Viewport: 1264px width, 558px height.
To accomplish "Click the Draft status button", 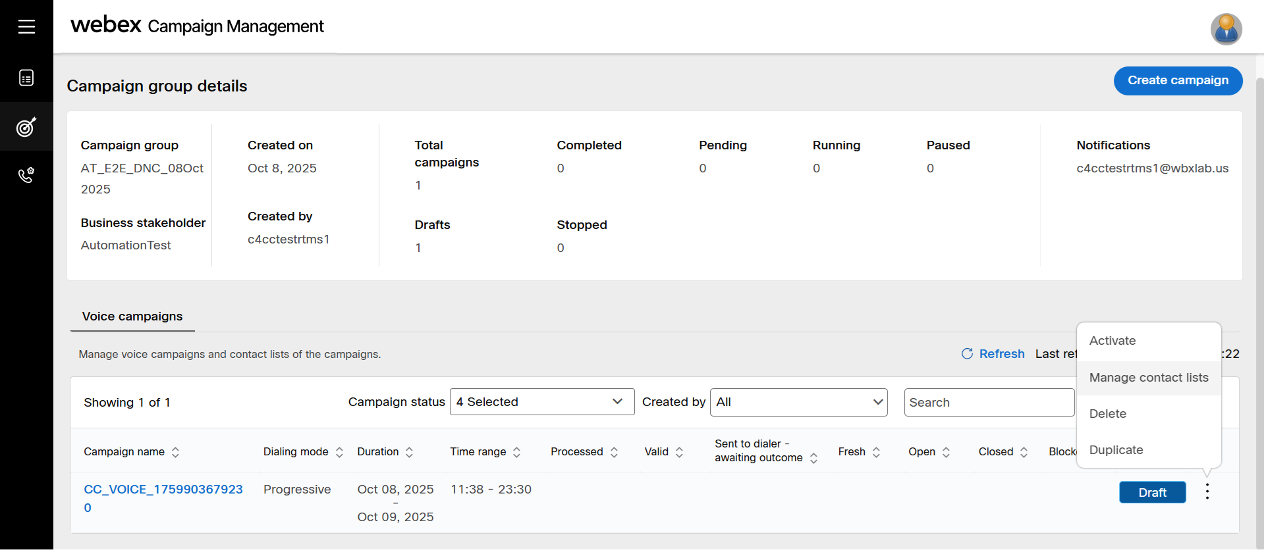I will pos(1152,492).
